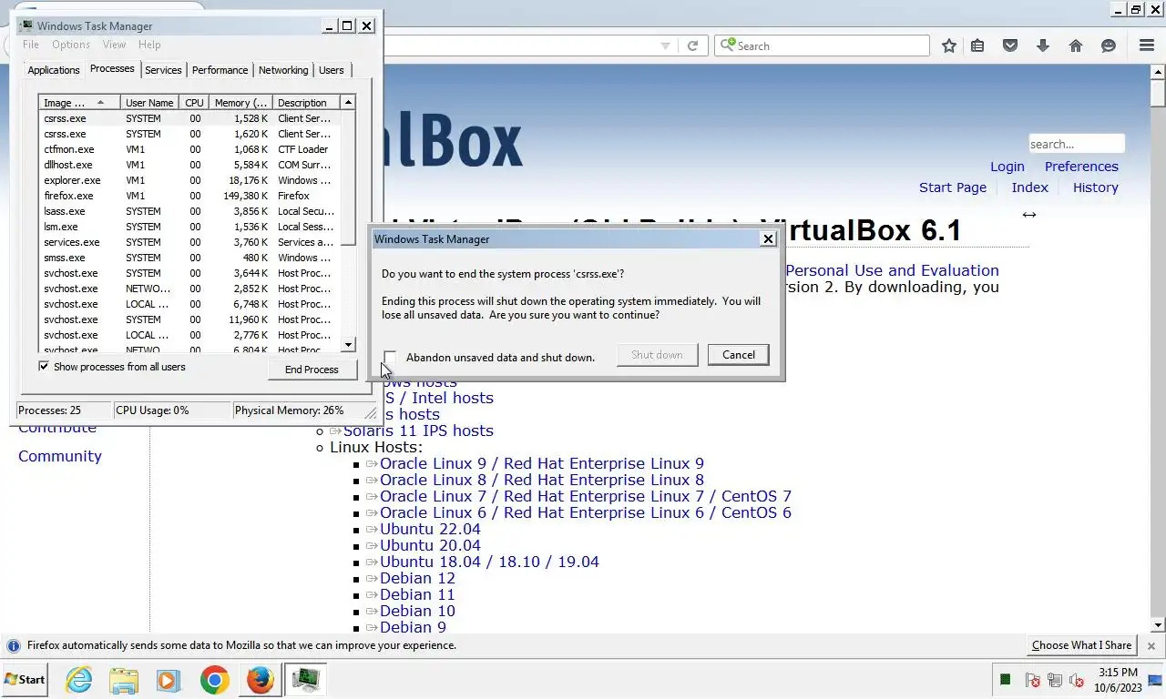The width and height of the screenshot is (1166, 699).
Task: Click the network tray icon
Action: tap(1055, 680)
